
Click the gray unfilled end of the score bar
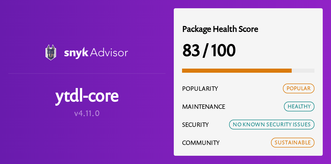click(303, 71)
